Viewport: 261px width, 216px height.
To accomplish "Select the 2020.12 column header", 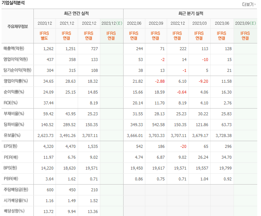I will click(45, 23).
